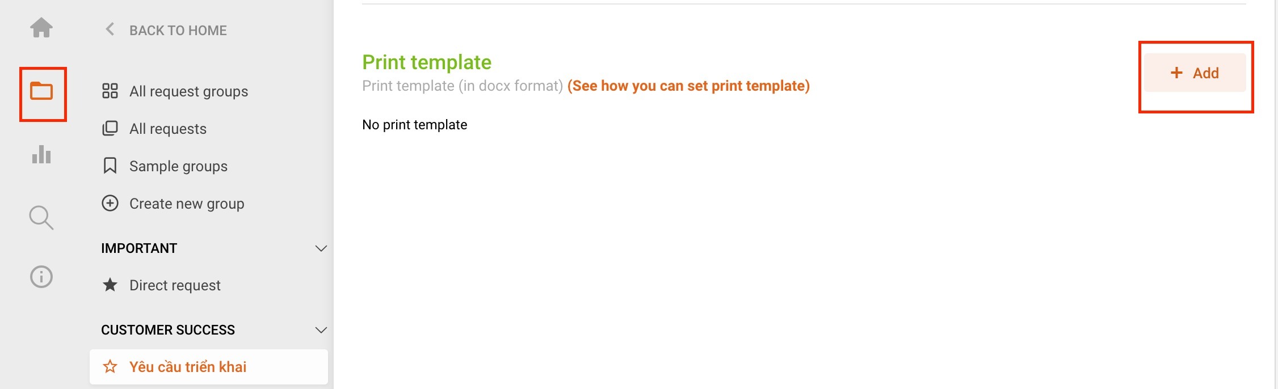Screen dimensions: 1278x389
Task: Open the See how you can set print template link
Action: 688,86
